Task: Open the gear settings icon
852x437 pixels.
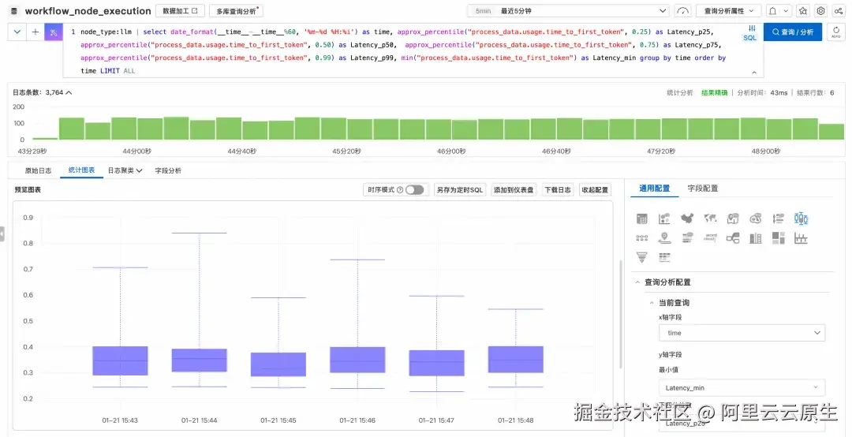Action: click(x=821, y=11)
